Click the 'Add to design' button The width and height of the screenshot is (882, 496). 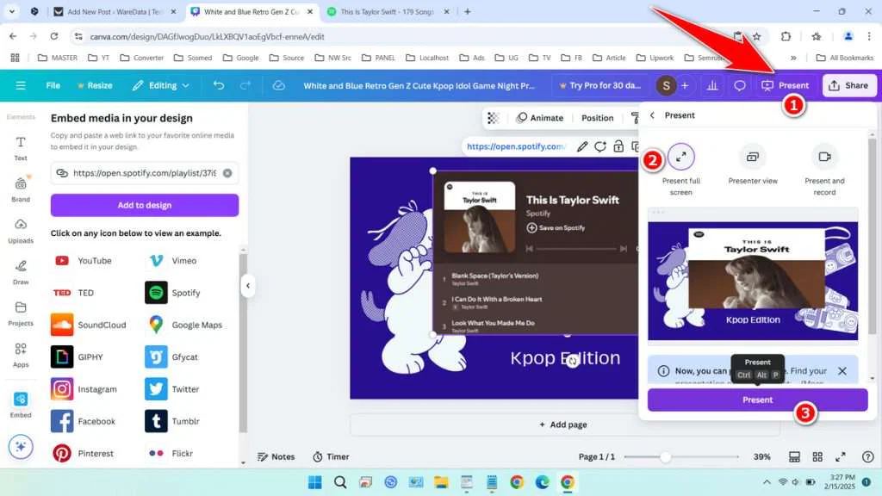pyautogui.click(x=144, y=205)
